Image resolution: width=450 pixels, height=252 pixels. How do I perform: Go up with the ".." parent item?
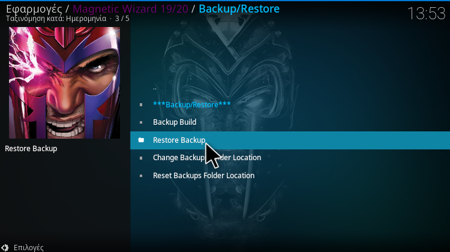290,87
